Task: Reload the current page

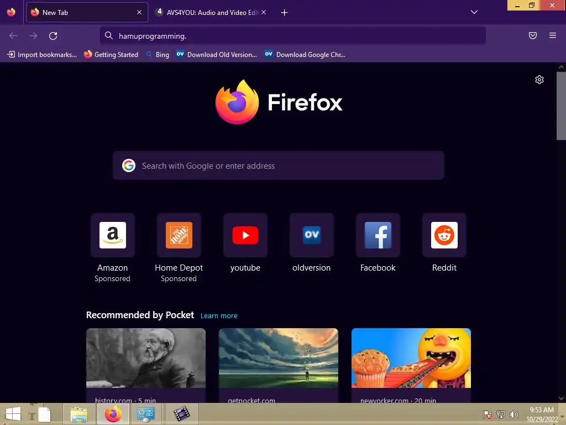Action: point(53,36)
